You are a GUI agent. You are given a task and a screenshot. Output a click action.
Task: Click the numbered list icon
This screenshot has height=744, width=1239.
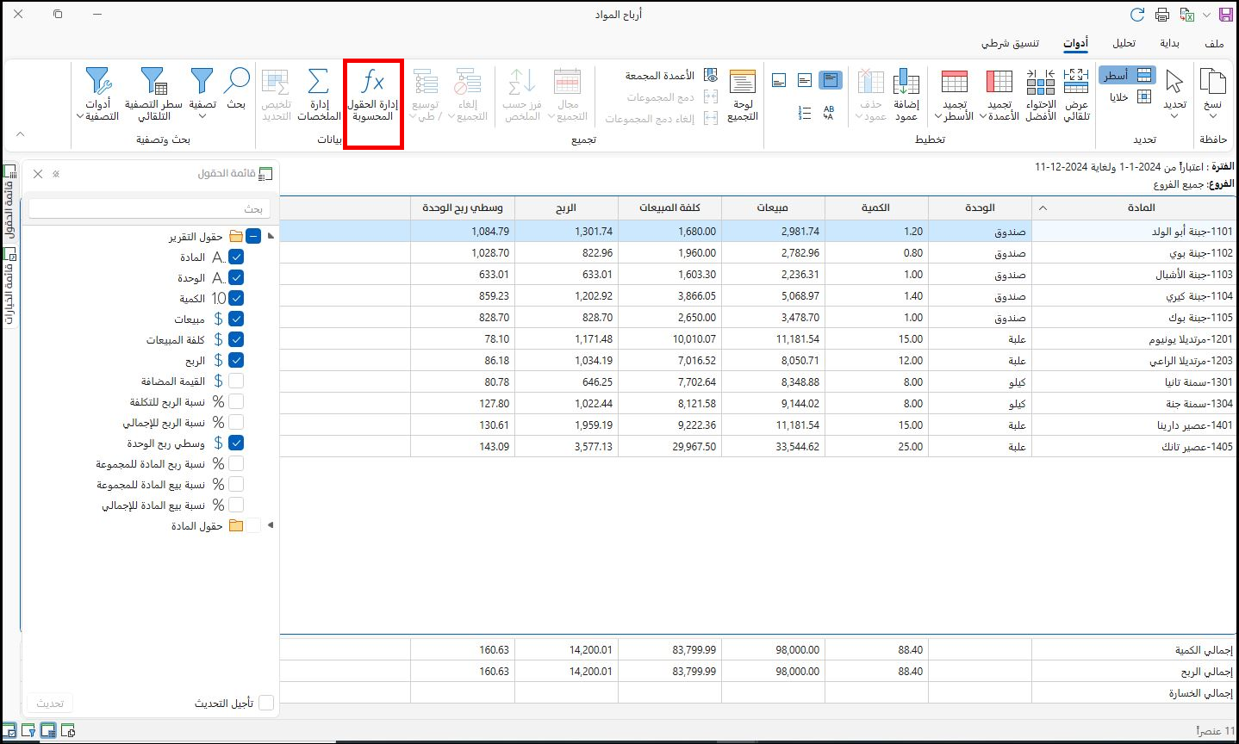pos(805,112)
